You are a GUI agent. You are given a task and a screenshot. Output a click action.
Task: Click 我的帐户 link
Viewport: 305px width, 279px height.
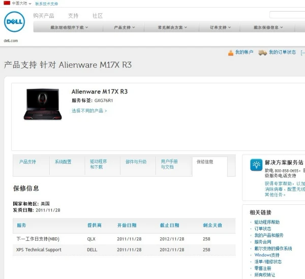click(244, 52)
